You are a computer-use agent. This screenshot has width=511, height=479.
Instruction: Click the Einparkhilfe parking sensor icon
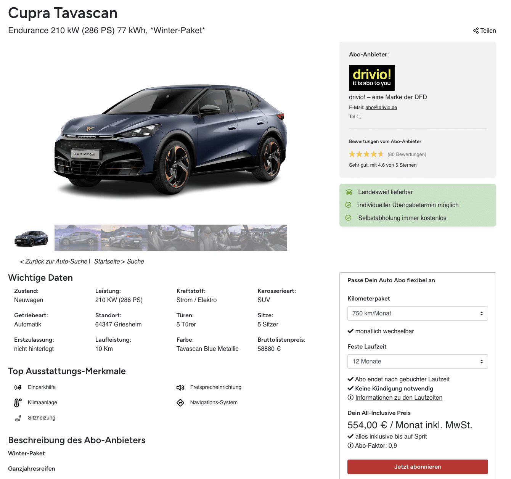coord(18,387)
